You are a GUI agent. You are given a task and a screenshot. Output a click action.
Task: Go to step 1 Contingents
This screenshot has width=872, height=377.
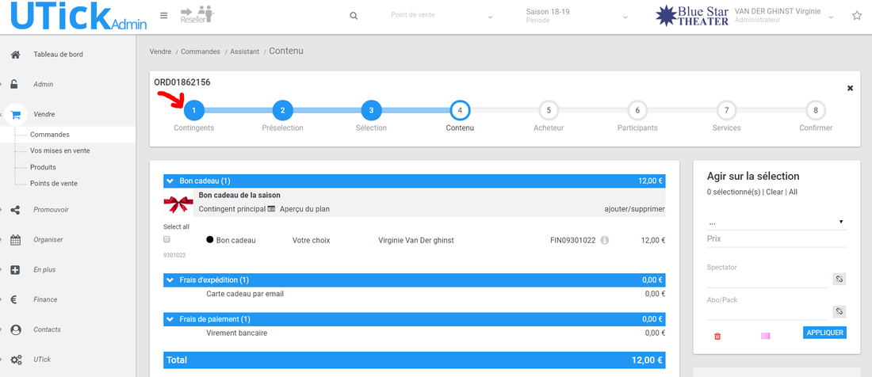(x=194, y=110)
